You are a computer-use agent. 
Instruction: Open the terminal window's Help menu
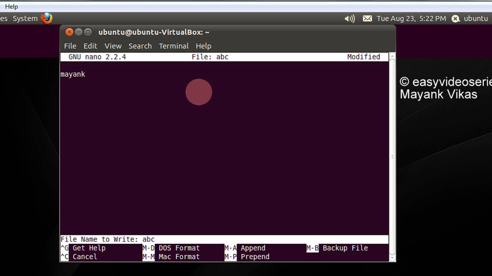pos(203,46)
